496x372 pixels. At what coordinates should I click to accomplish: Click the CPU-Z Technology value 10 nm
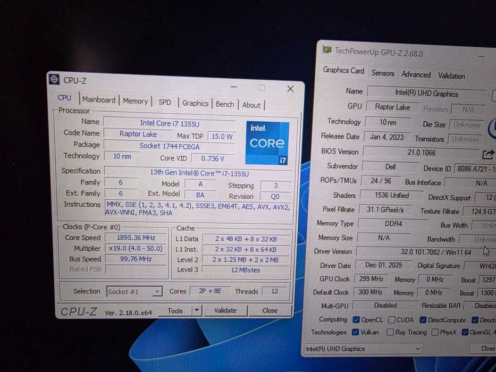(121, 156)
